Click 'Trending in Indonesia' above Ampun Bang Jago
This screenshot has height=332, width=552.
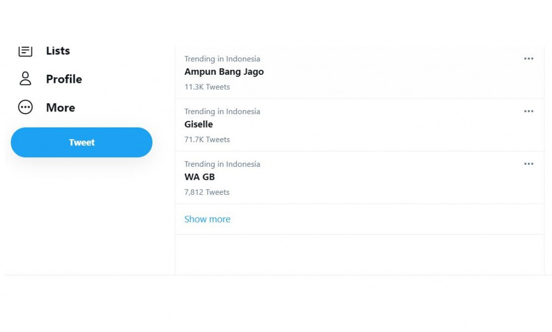click(222, 59)
